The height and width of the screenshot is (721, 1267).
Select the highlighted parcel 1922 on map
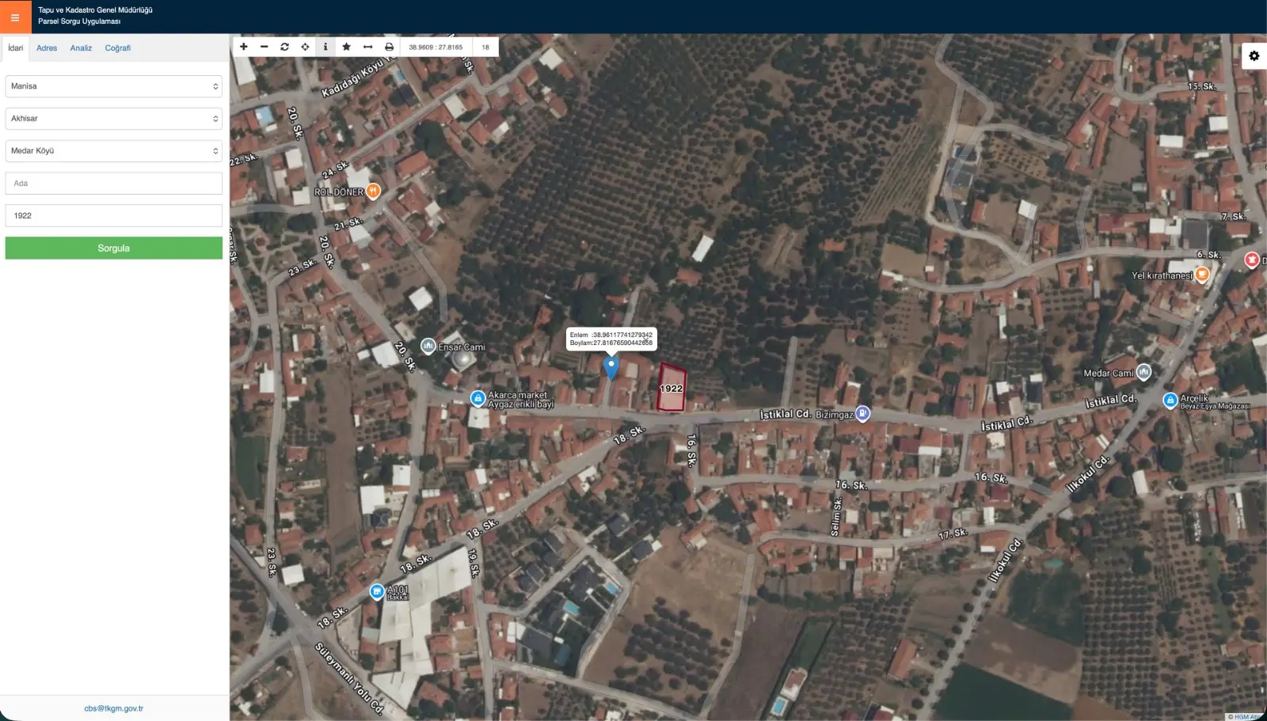(671, 388)
